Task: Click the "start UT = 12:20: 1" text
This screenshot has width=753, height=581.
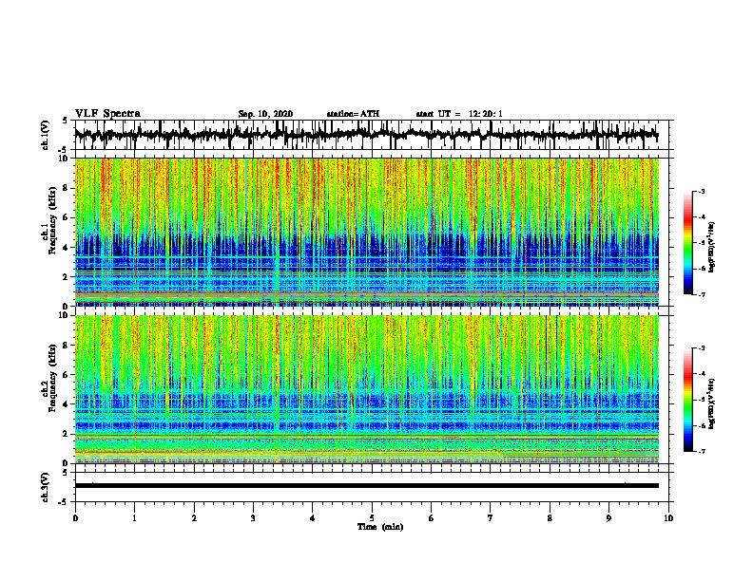Action: pyautogui.click(x=459, y=114)
